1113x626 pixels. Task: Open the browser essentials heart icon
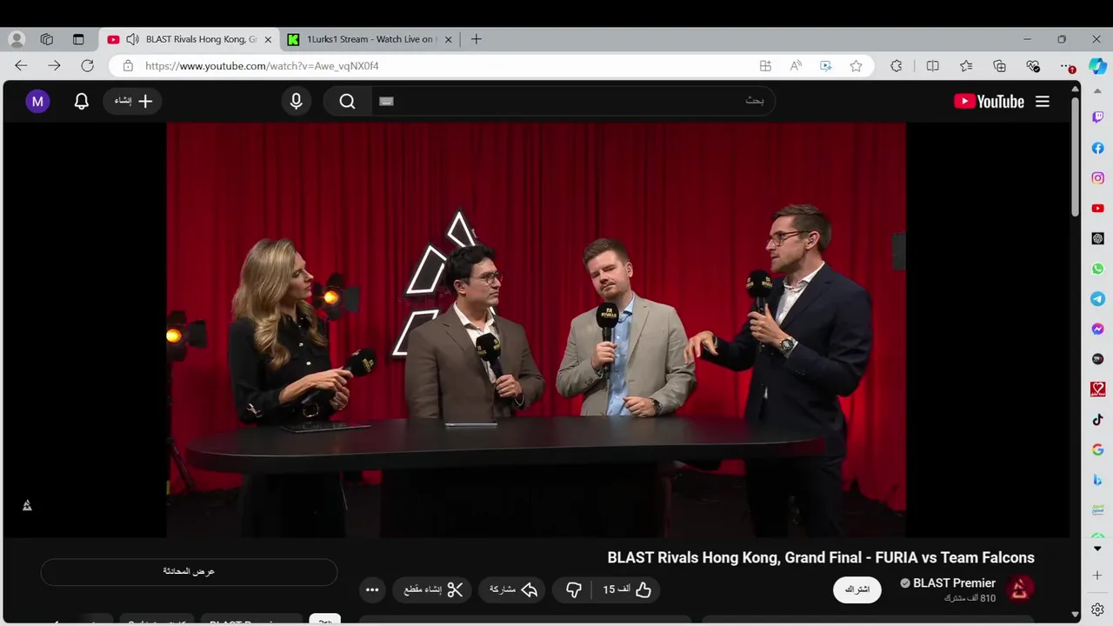click(x=1033, y=66)
